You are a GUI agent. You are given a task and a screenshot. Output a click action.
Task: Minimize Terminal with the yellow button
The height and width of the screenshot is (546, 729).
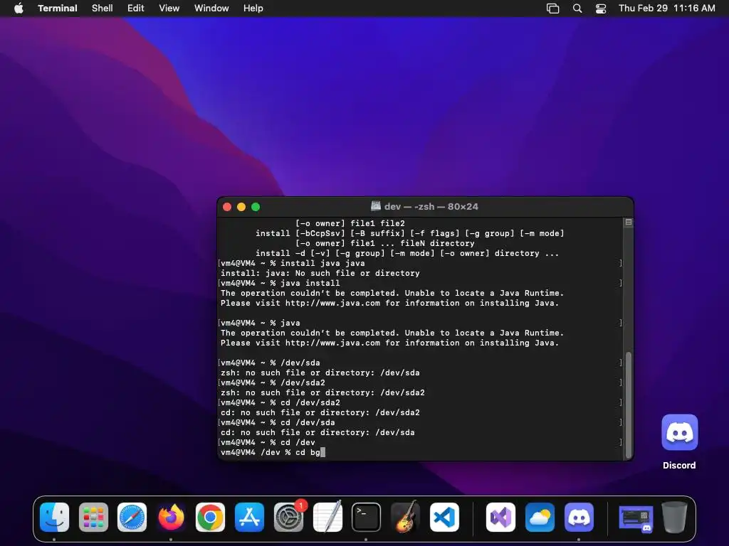(x=241, y=207)
